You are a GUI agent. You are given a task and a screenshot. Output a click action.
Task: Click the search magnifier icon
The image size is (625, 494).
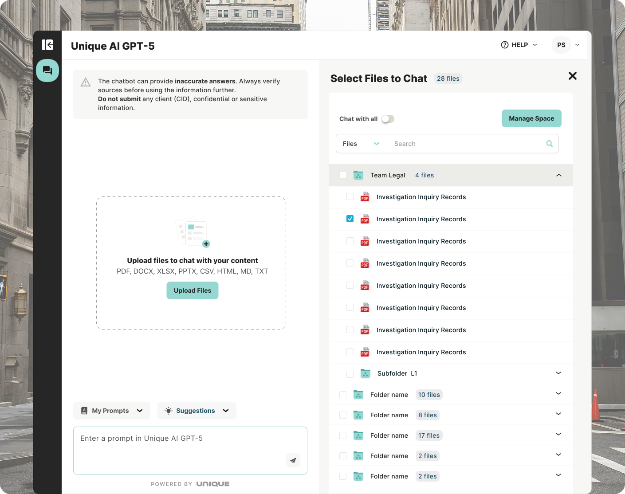(x=550, y=144)
